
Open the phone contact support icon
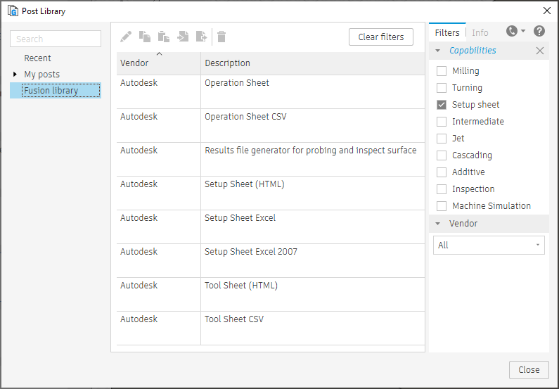point(512,32)
